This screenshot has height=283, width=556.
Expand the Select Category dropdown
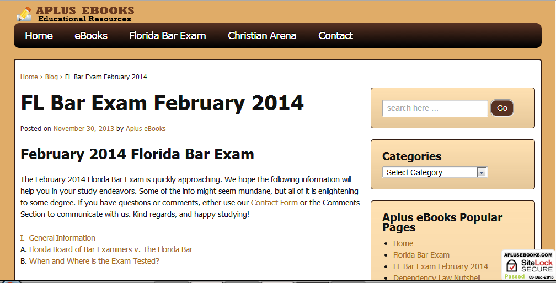tap(435, 172)
